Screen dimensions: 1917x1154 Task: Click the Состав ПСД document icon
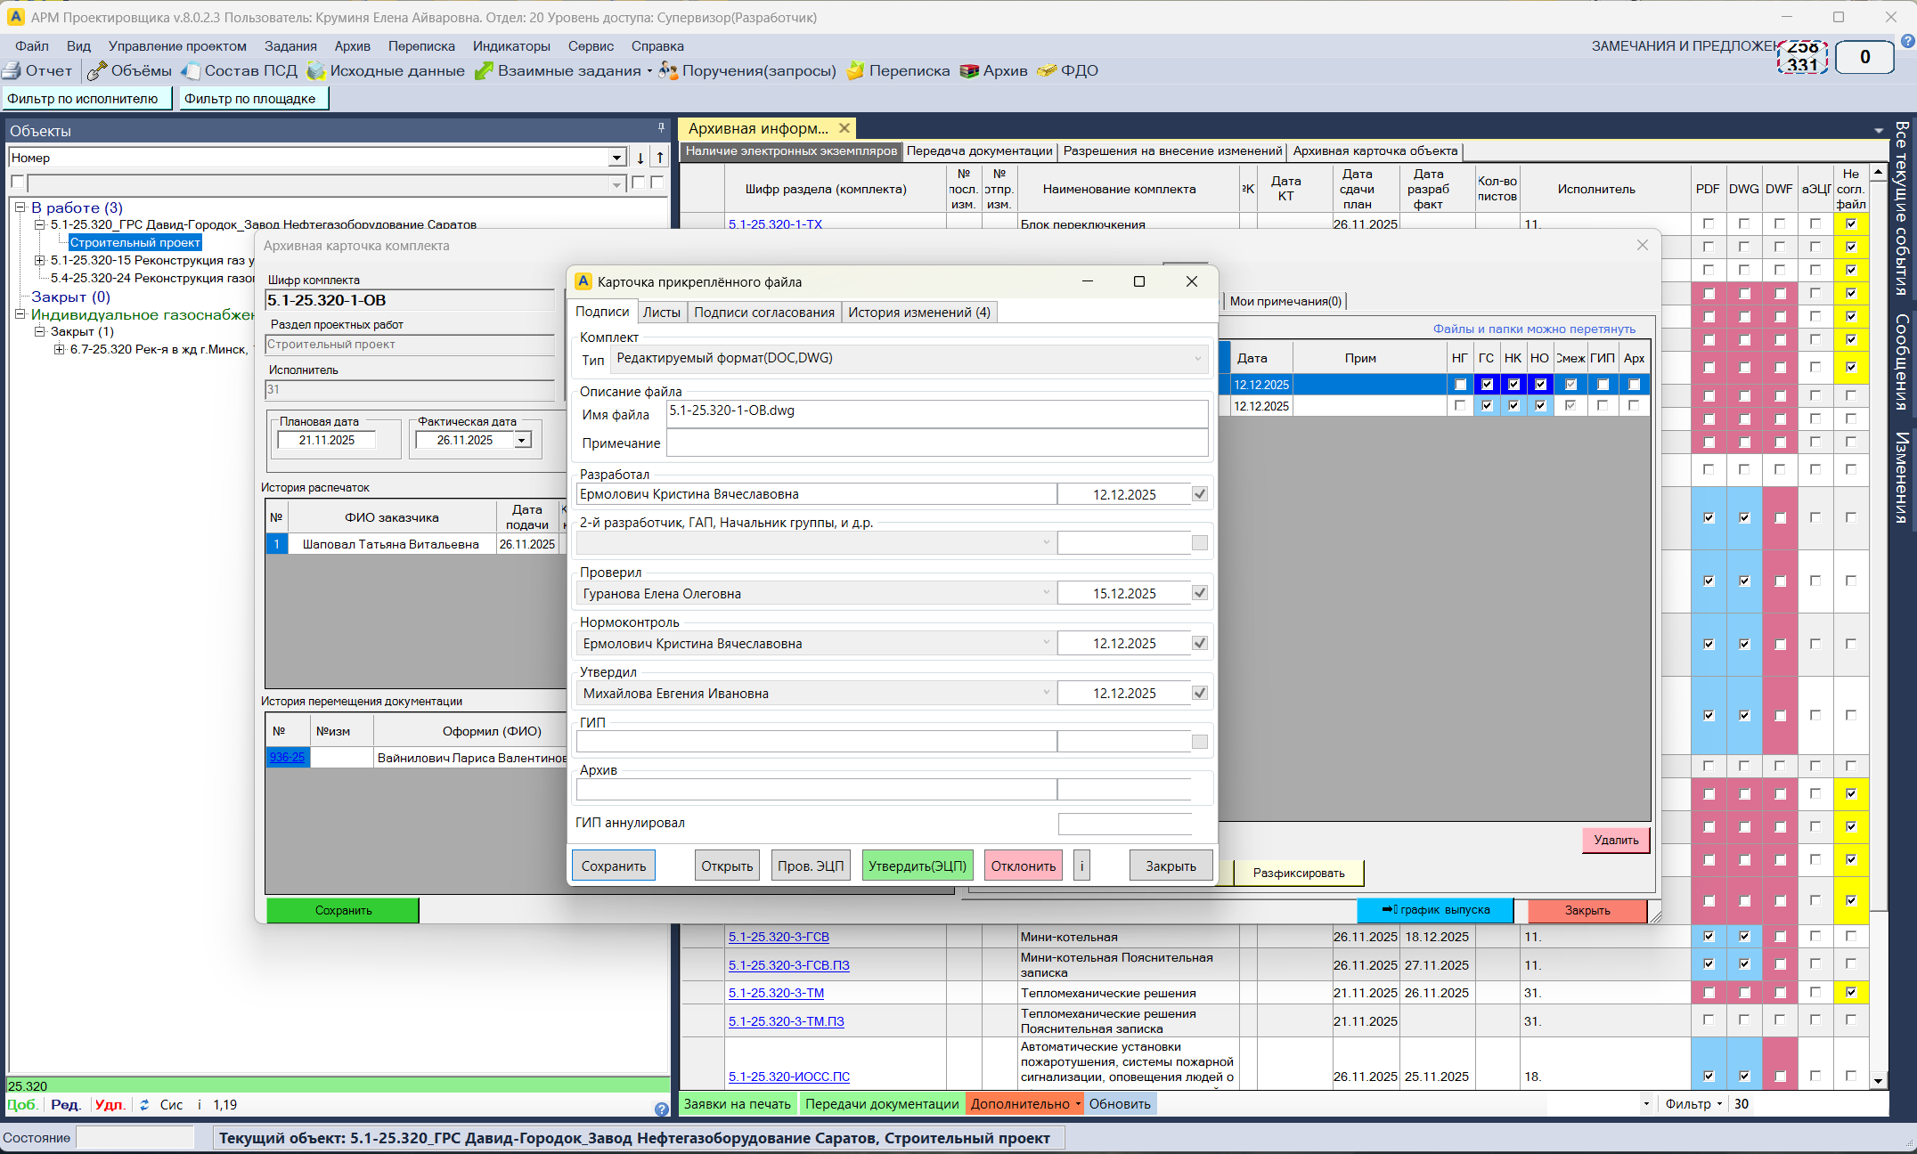[x=191, y=71]
